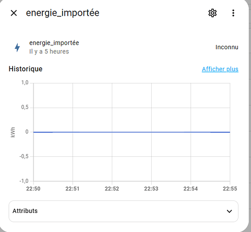Click the kWh axis unit label
The width and height of the screenshot is (251, 232).
[13, 132]
